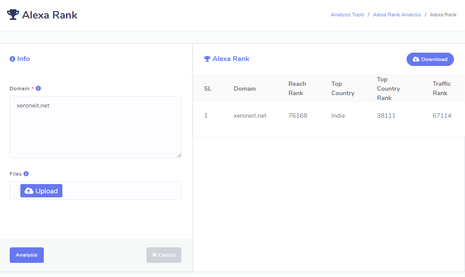Click the Reach Rank column header
This screenshot has width=465, height=277.
(x=297, y=88)
